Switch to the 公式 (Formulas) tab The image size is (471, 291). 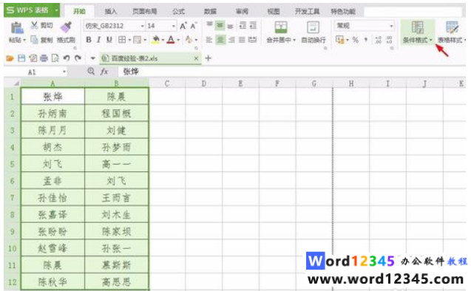pos(178,11)
